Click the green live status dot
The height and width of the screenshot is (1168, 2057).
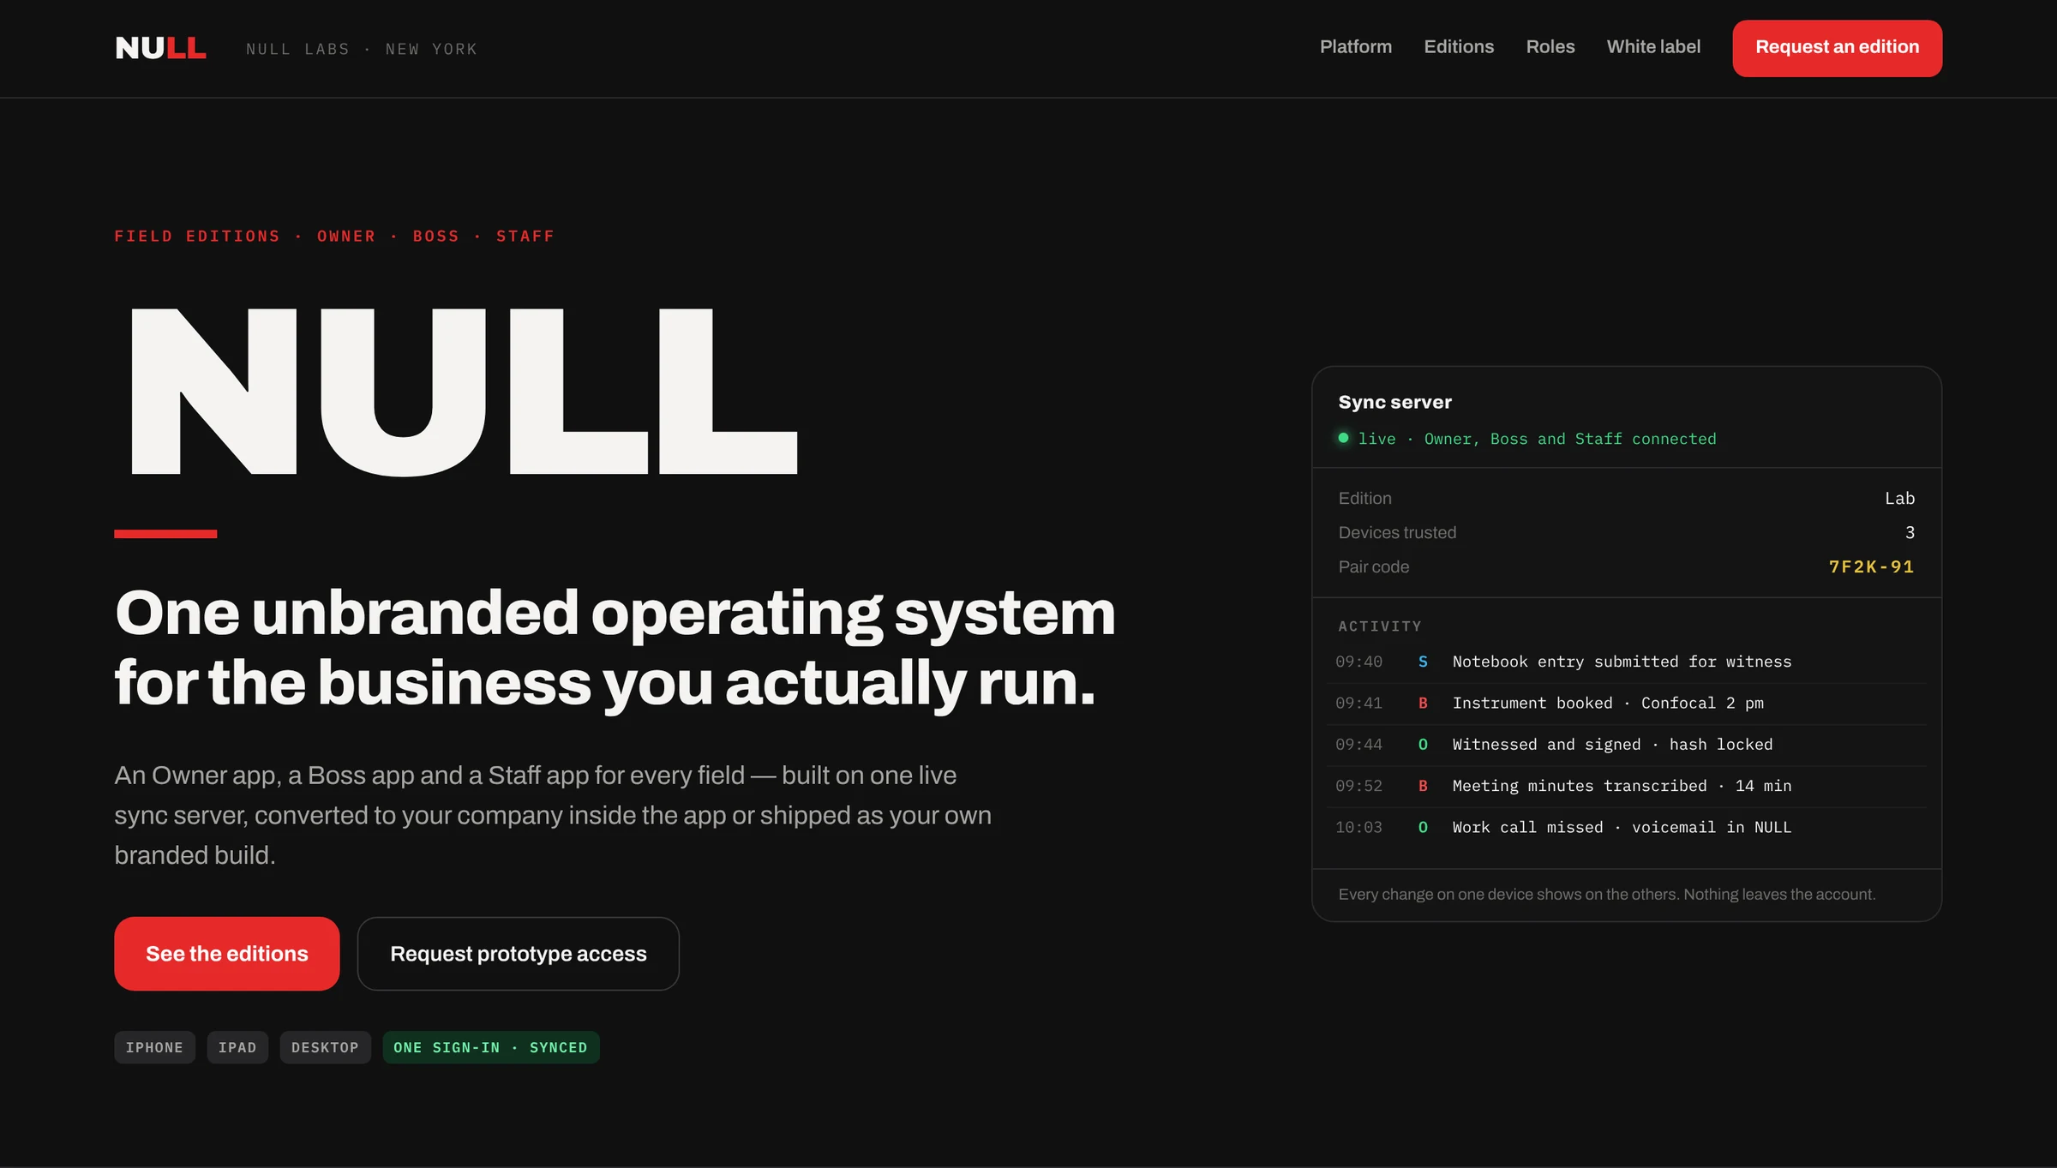tap(1343, 438)
